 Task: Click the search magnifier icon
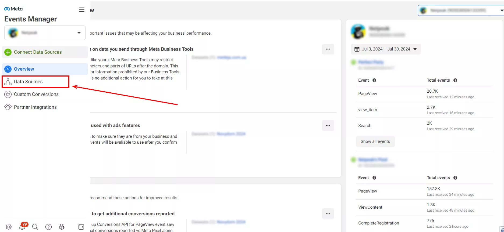click(35, 227)
